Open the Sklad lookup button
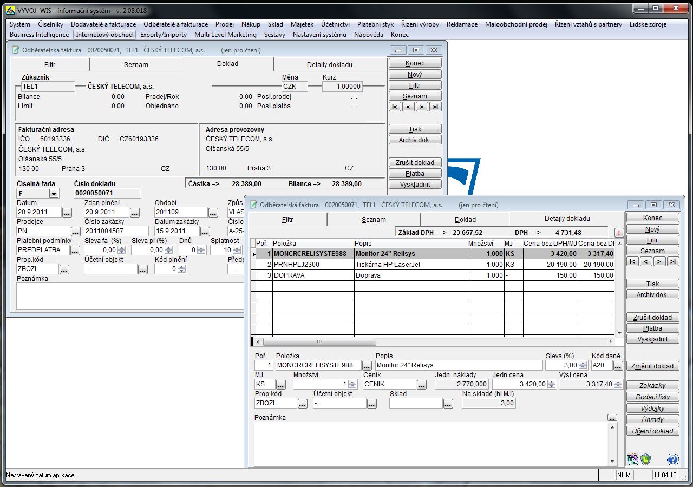 (x=448, y=403)
